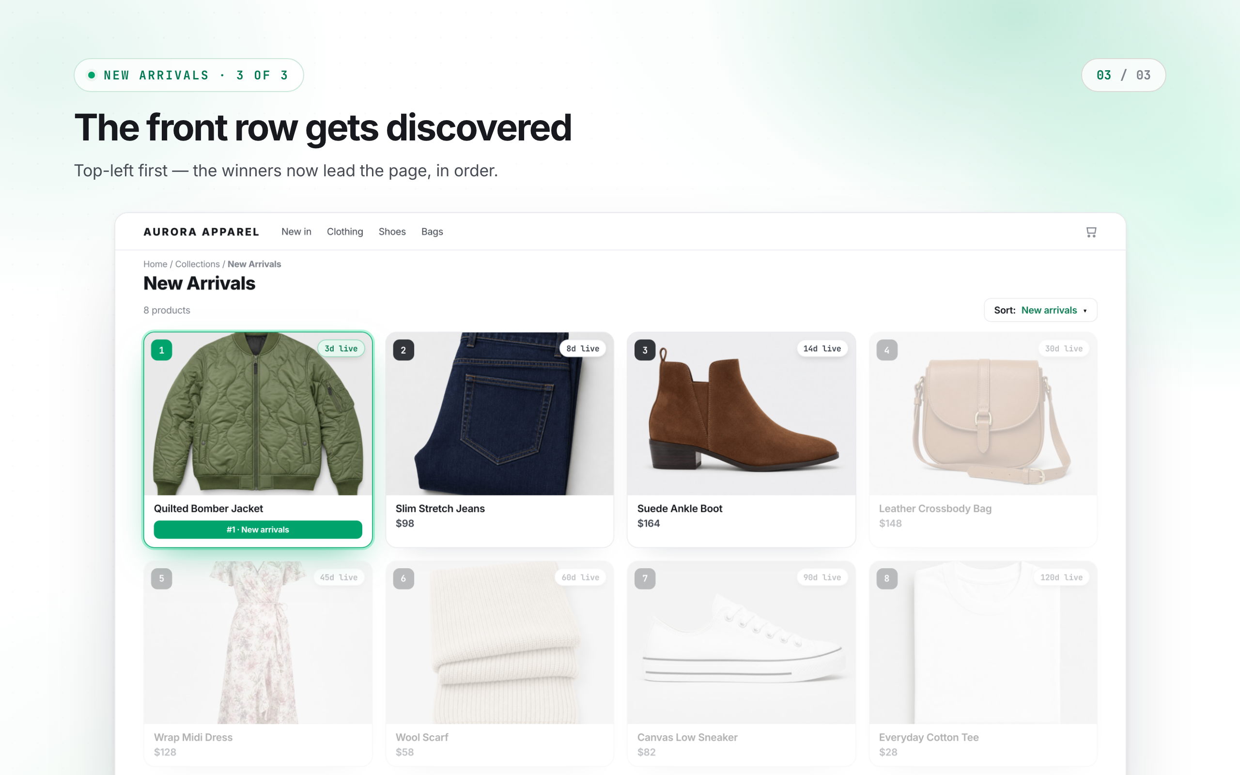
Task: Click the 3d live badge
Action: [341, 349]
